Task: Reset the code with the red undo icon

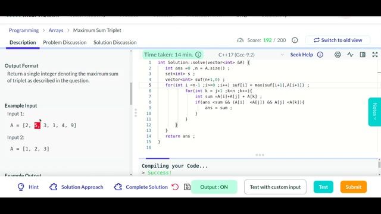Action: [x=175, y=187]
